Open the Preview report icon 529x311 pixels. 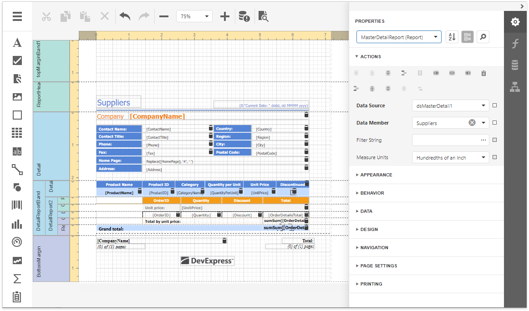click(263, 16)
